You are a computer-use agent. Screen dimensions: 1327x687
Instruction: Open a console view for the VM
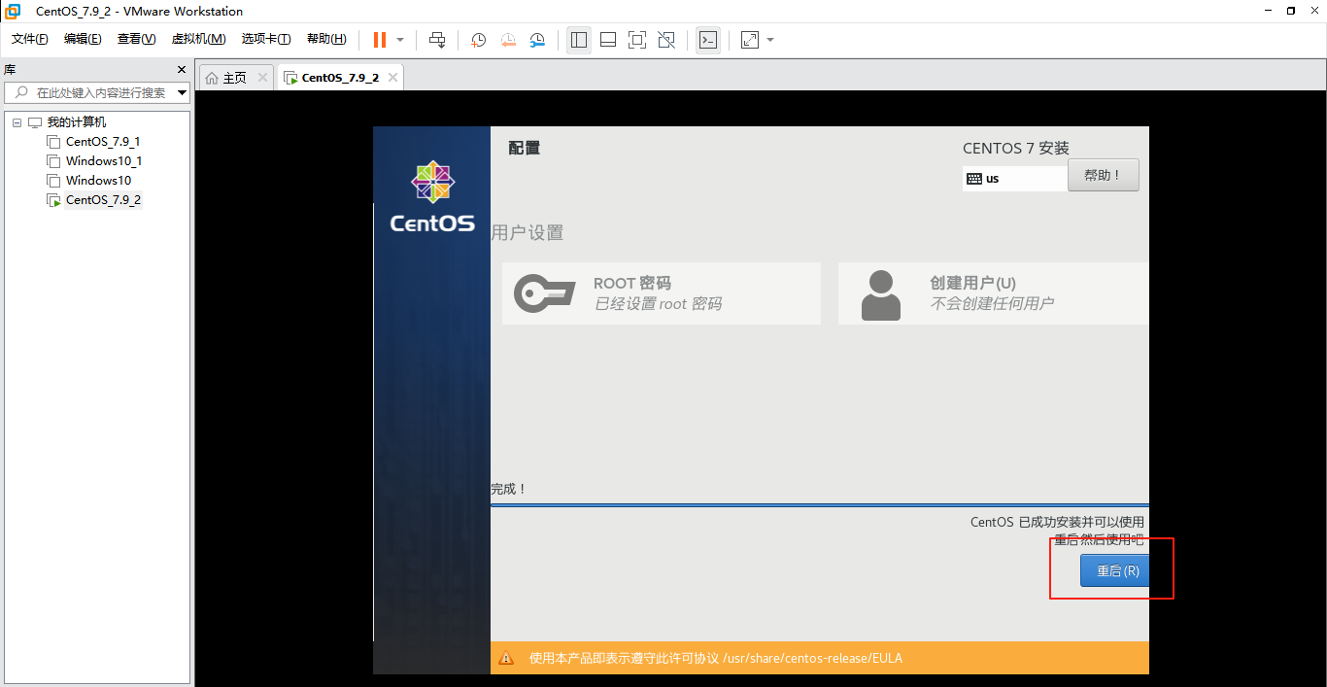tap(708, 40)
